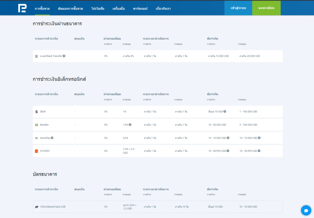Click the RoboForex logo in header
This screenshot has height=218, width=314.
point(22,8)
